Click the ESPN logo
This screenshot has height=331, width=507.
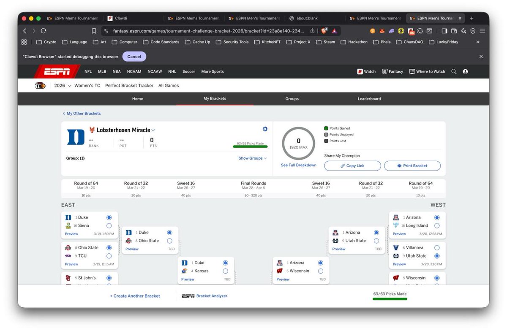[x=57, y=71]
